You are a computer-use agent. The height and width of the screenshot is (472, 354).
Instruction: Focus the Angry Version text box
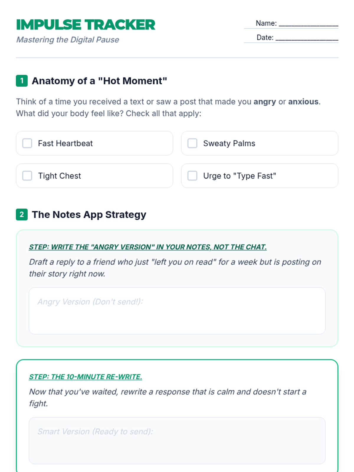coord(177,311)
